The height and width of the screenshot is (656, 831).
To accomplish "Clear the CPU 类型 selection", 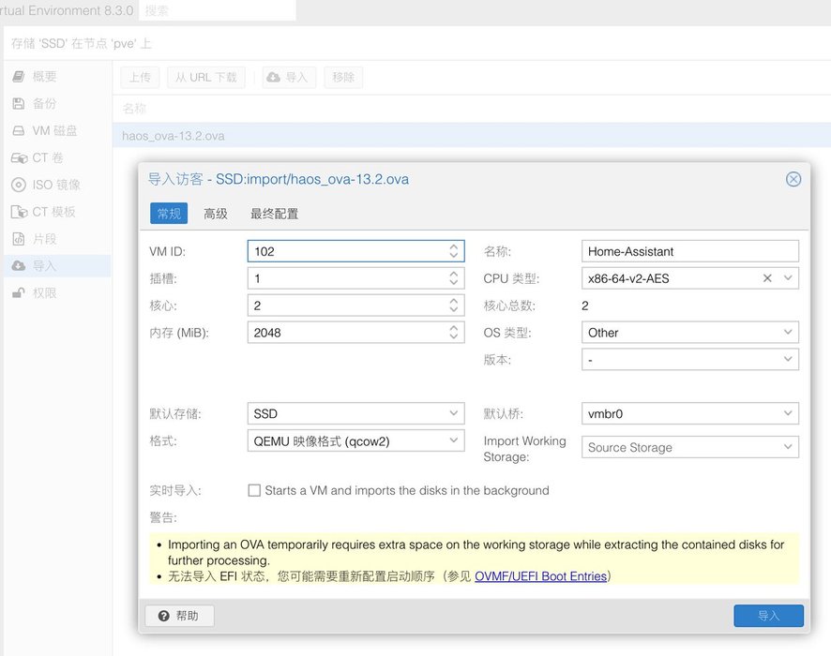I will point(767,278).
